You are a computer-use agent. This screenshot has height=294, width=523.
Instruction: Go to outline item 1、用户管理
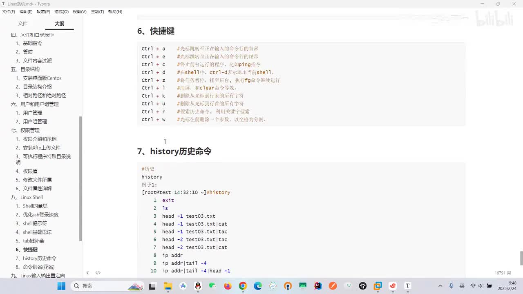pyautogui.click(x=29, y=113)
